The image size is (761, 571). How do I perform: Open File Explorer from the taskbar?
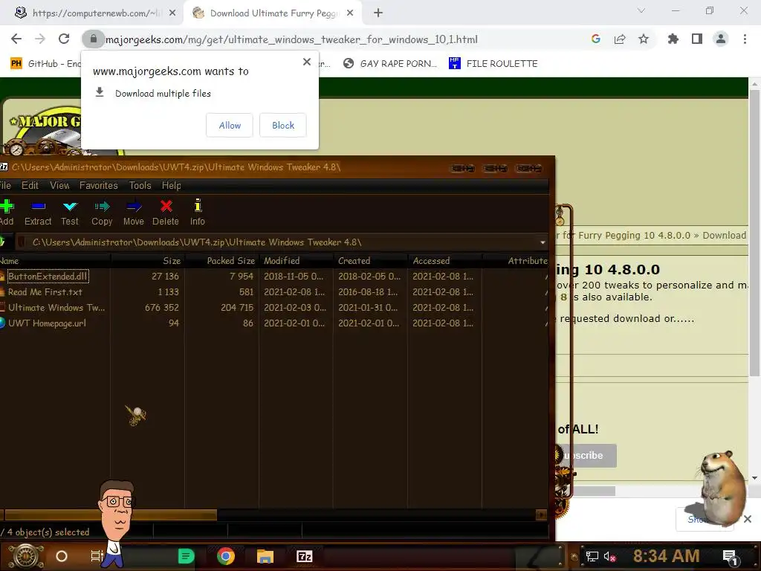point(265,556)
